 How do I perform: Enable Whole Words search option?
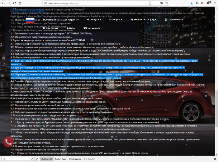(x=75, y=159)
